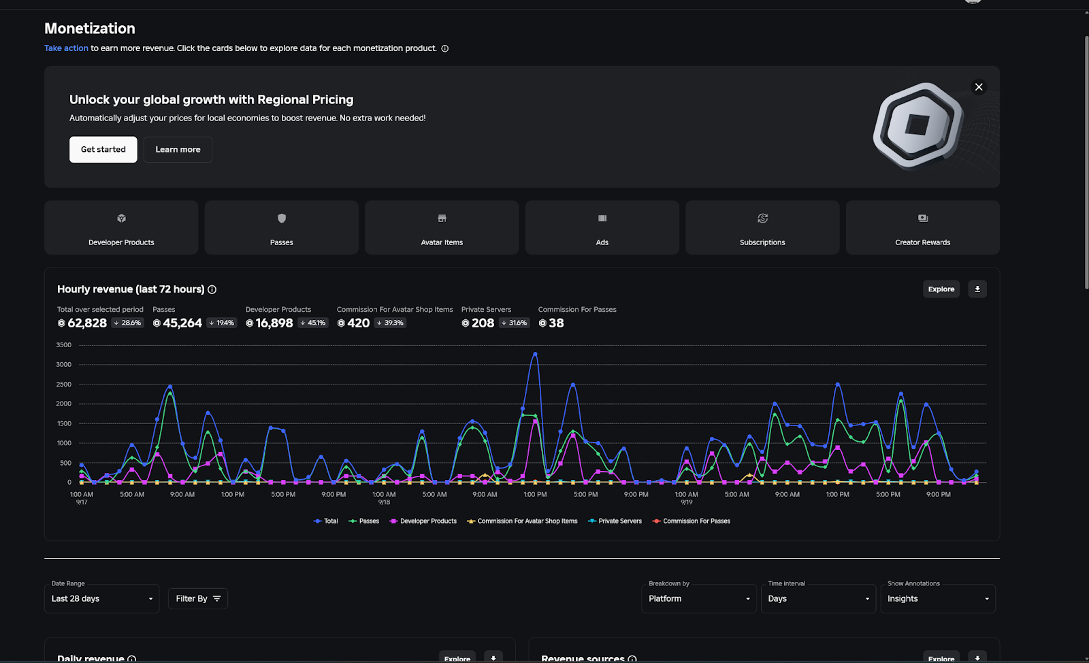
Task: Download the hourly revenue chart data
Action: pos(977,289)
